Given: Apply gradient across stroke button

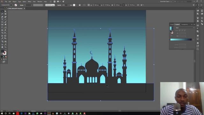Looking at the screenshot, I should (185, 31).
